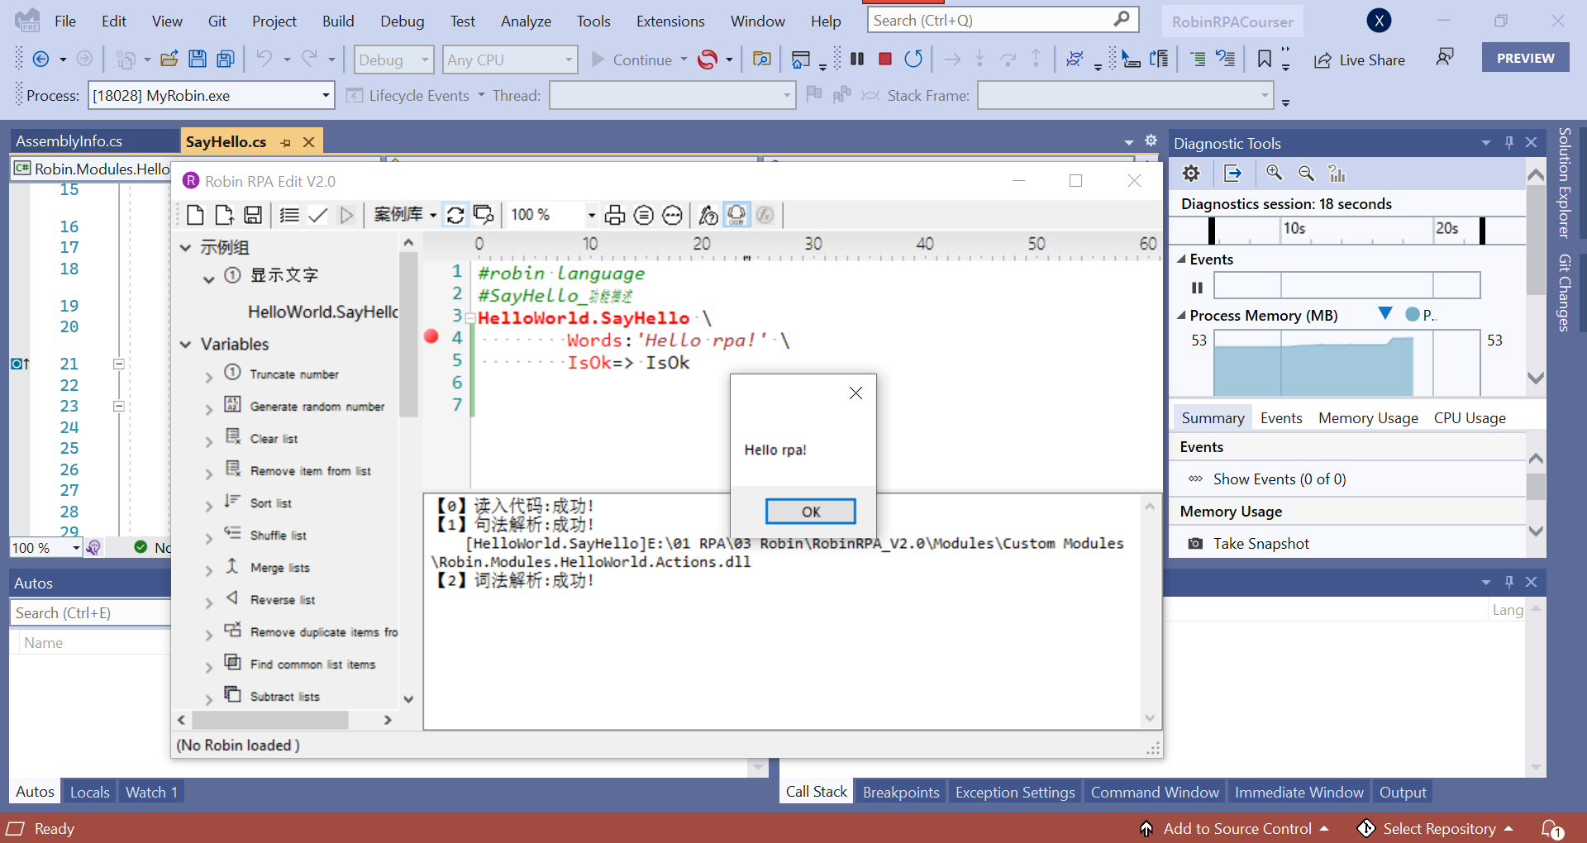
Task: Open the Solution Explorer side tab
Action: point(1564,183)
